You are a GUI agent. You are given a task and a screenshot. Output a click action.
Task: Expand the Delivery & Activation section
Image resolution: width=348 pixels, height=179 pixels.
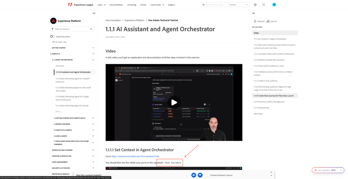(93, 168)
